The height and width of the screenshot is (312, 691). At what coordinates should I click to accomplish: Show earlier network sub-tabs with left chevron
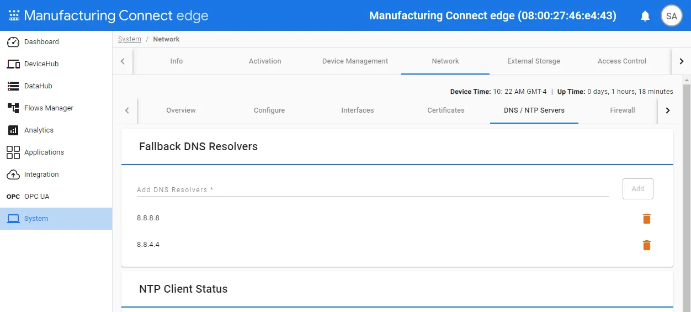(127, 110)
